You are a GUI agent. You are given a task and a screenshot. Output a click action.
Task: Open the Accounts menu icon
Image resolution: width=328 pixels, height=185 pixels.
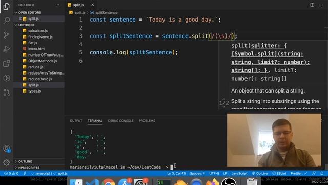tap(7, 149)
